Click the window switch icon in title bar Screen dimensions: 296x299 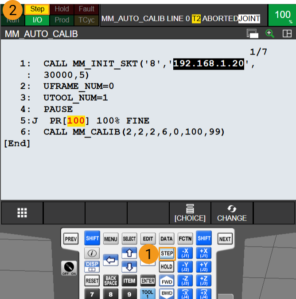tap(253, 34)
